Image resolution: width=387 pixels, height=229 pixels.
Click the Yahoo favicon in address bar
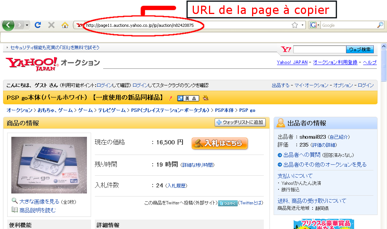(79, 25)
